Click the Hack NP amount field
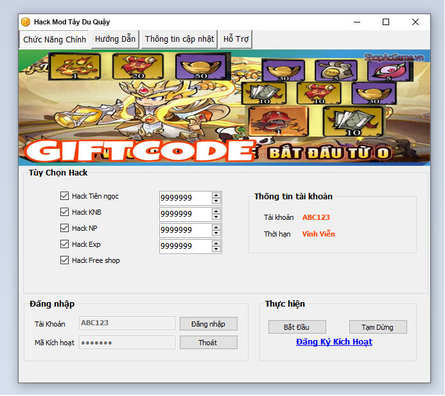Image resolution: width=445 pixels, height=396 pixels. [186, 230]
